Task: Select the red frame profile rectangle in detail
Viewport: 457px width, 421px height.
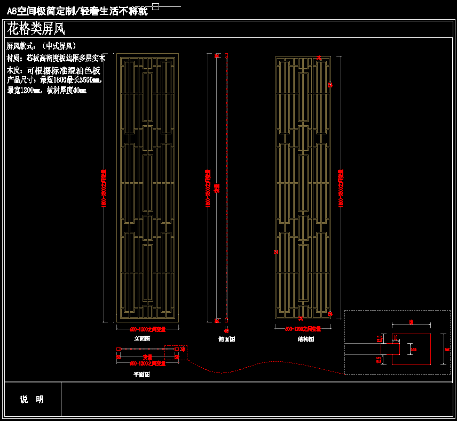Action: 411,349
